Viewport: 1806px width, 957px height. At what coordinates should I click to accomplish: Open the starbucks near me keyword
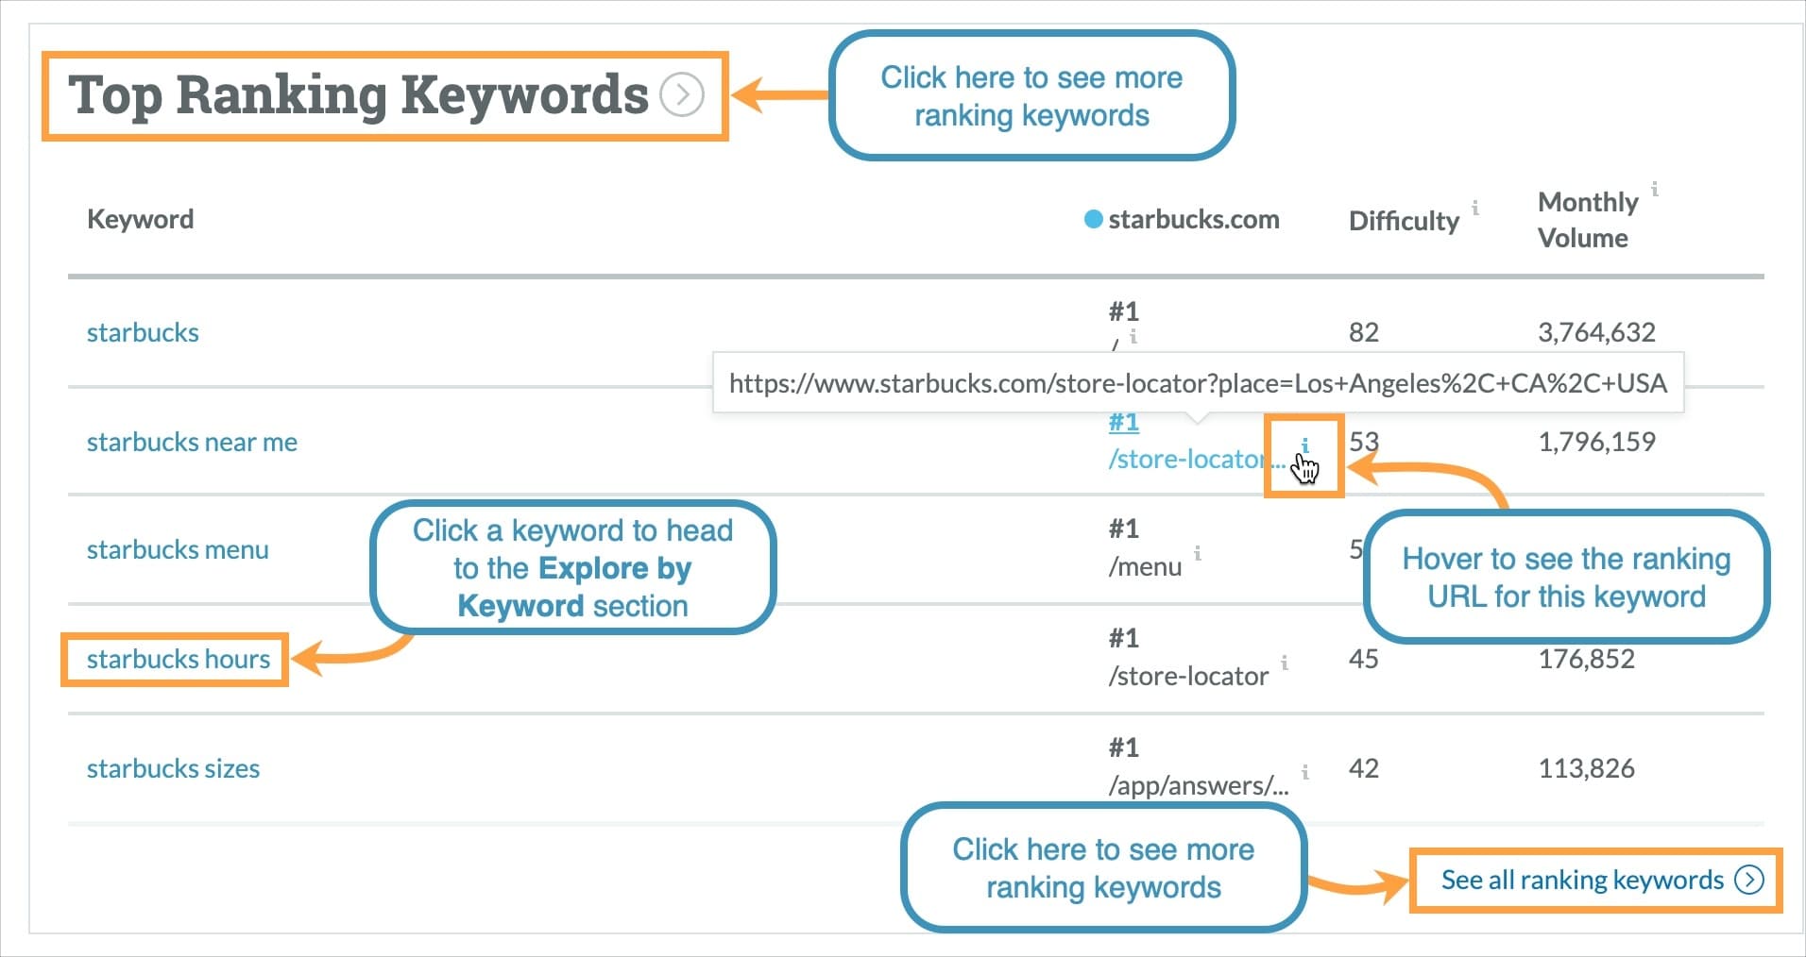point(192,442)
